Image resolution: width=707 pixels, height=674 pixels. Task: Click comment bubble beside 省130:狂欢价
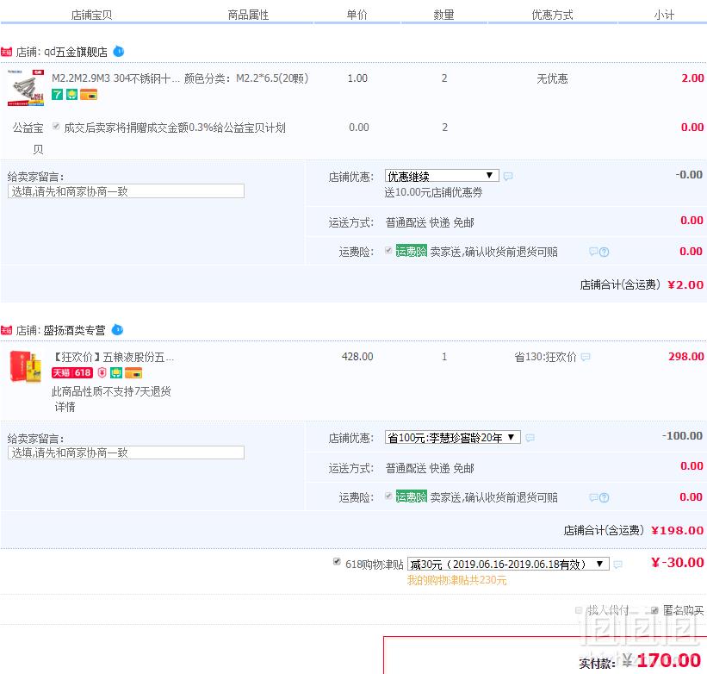586,357
